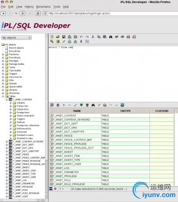
Task: Click the Copy icon in editor toolbar
Action: coord(99,37)
